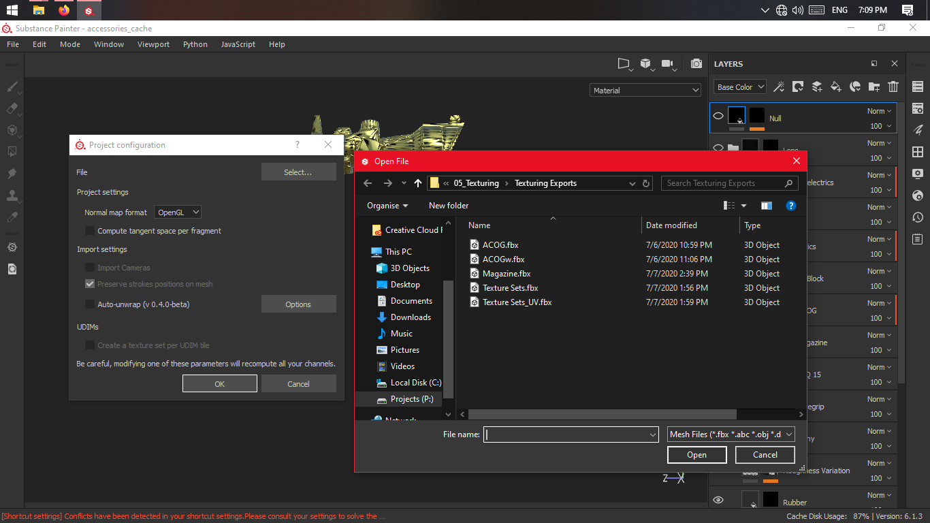Image resolution: width=930 pixels, height=523 pixels.
Task: Open the History panel clock icon
Action: pyautogui.click(x=918, y=217)
